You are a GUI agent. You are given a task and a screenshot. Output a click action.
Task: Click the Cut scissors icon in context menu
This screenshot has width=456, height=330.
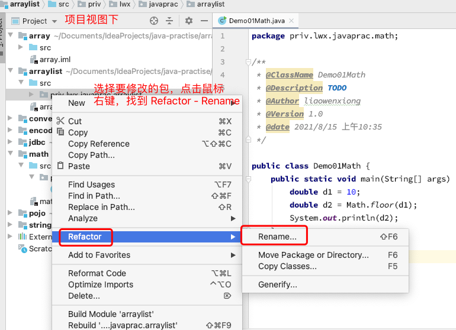(x=60, y=121)
